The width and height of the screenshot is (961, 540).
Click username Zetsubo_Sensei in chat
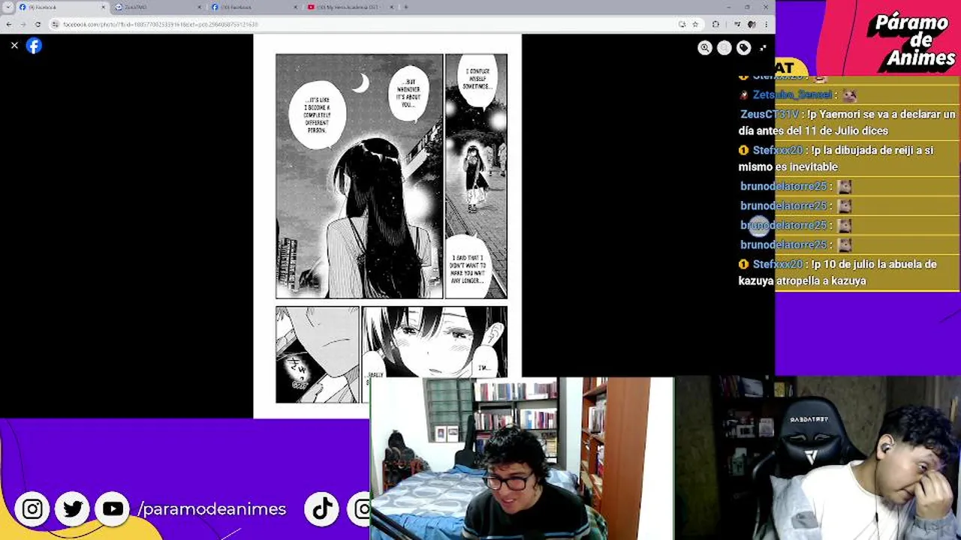(x=792, y=94)
